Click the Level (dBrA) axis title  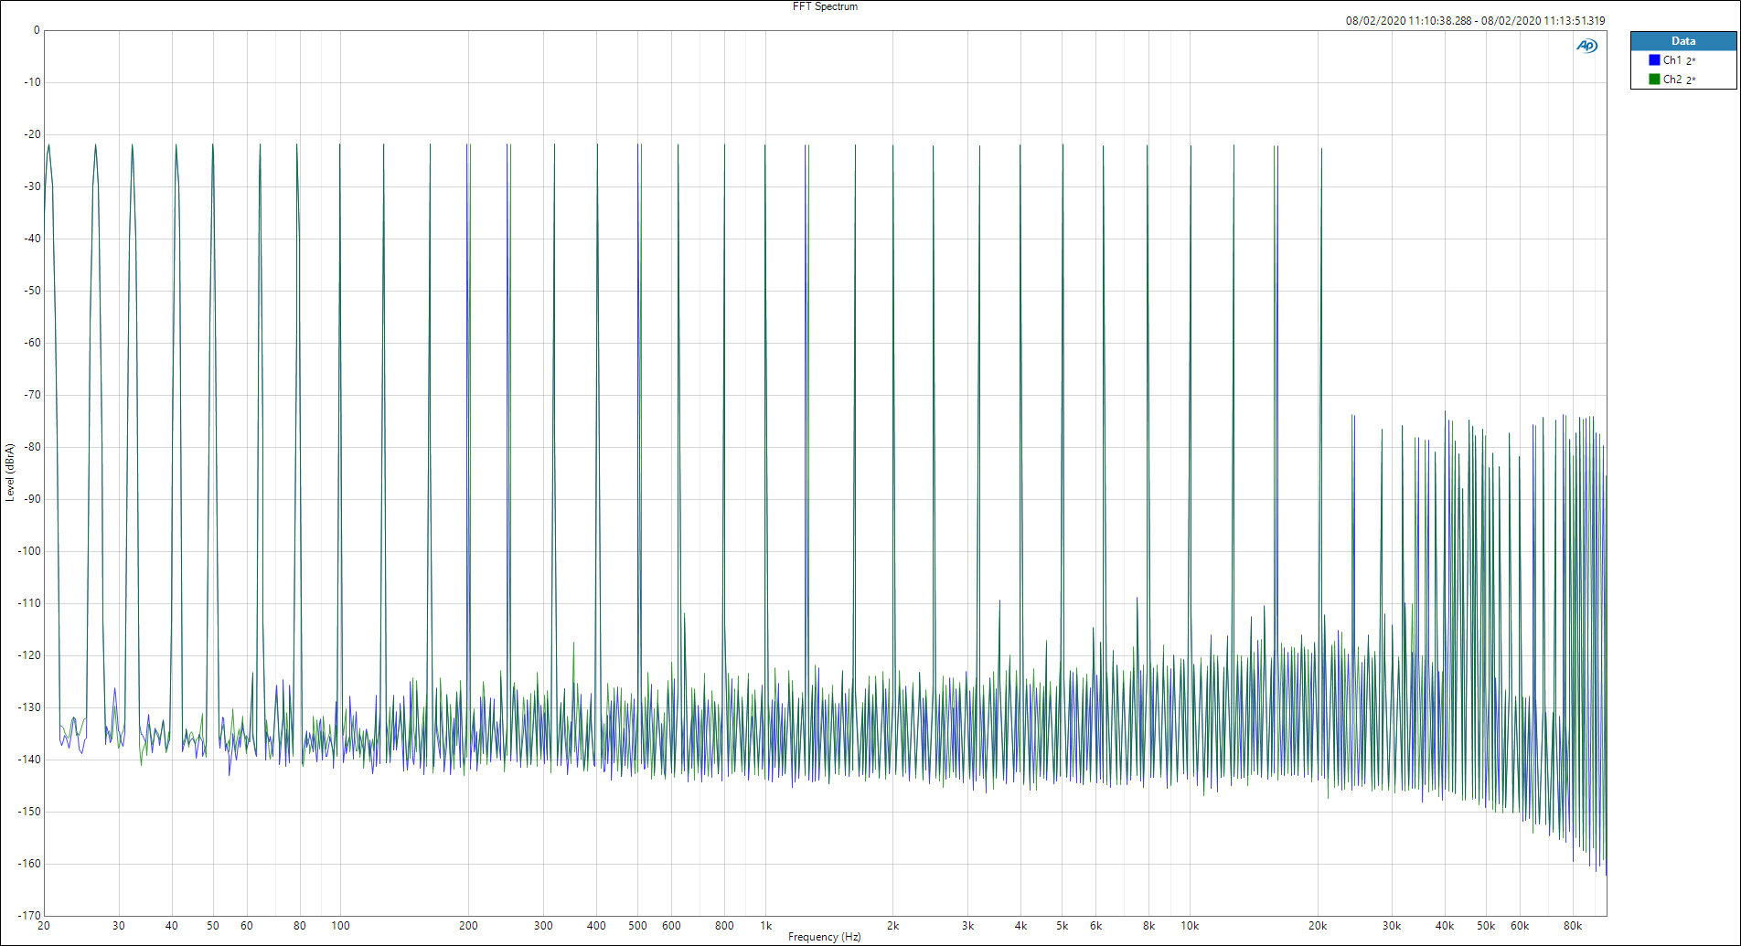pyautogui.click(x=10, y=473)
